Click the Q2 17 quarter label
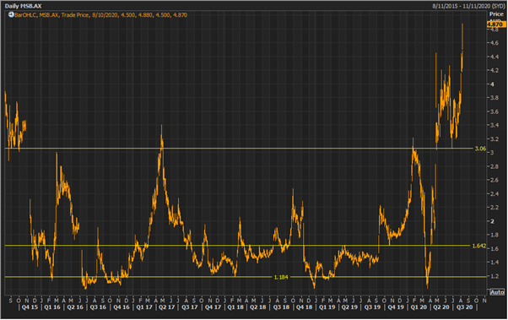The width and height of the screenshot is (508, 320). click(x=166, y=307)
